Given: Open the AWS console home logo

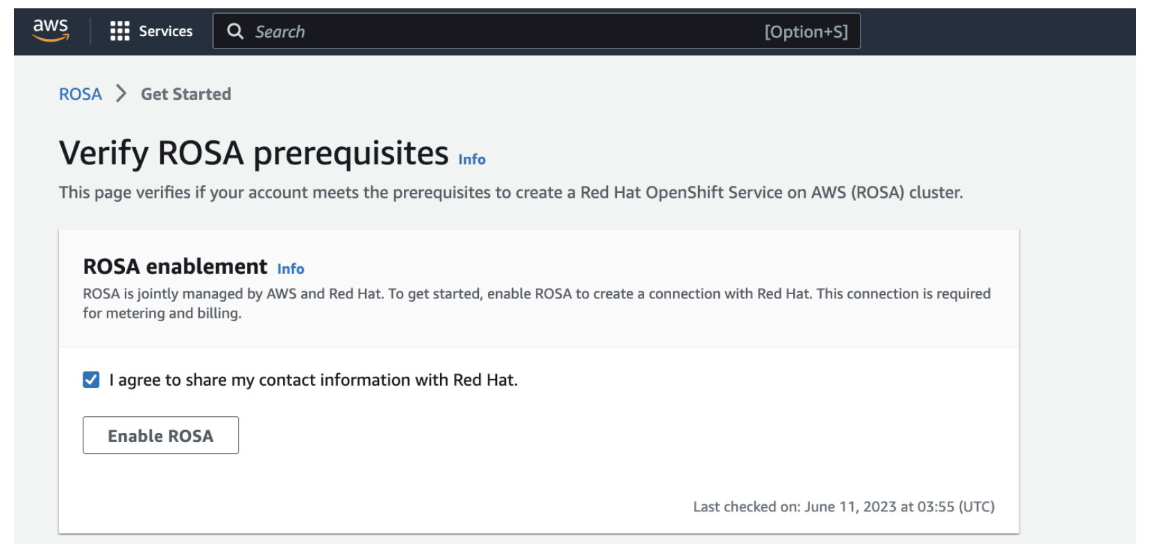Looking at the screenshot, I should (x=51, y=31).
